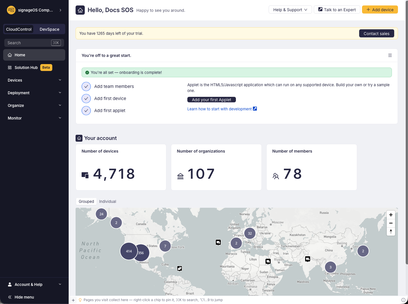Zoom in on the map
The height and width of the screenshot is (304, 408).
pos(391,215)
